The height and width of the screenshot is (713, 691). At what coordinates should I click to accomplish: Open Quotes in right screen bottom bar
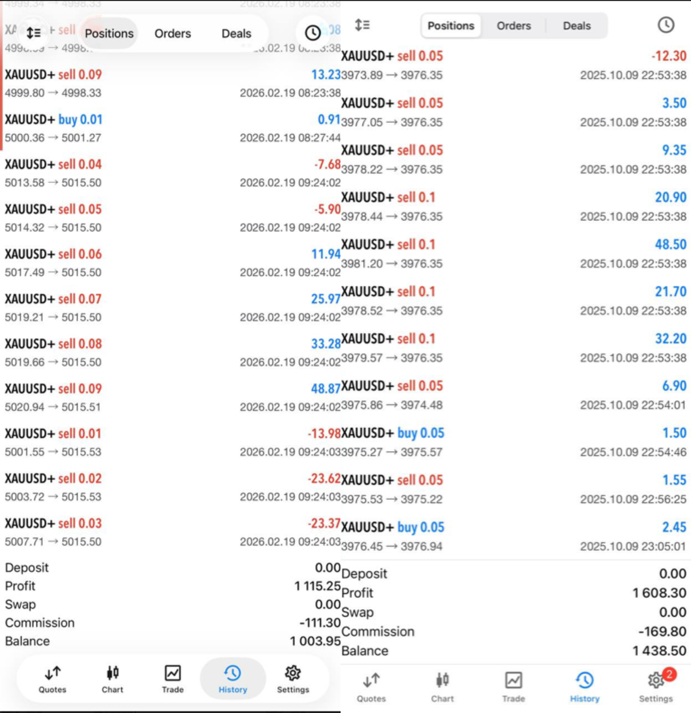pos(371,688)
